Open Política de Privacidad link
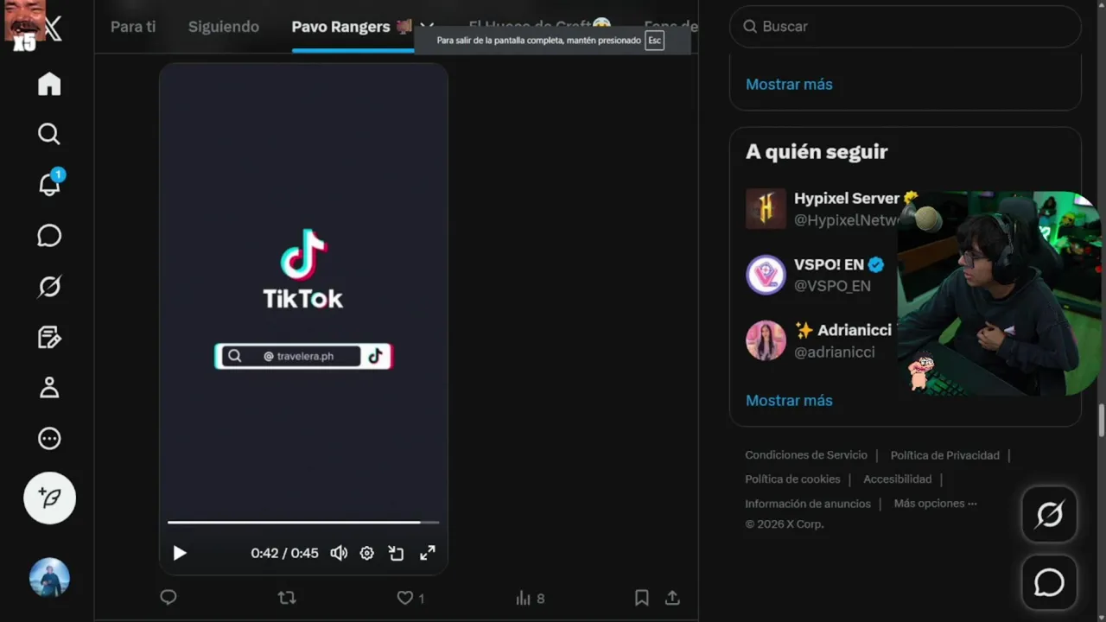The height and width of the screenshot is (622, 1106). pyautogui.click(x=944, y=455)
